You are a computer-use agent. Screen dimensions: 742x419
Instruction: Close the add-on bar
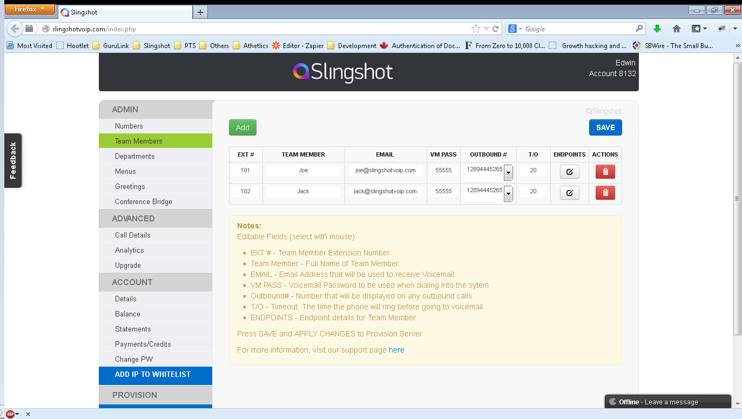point(28,414)
